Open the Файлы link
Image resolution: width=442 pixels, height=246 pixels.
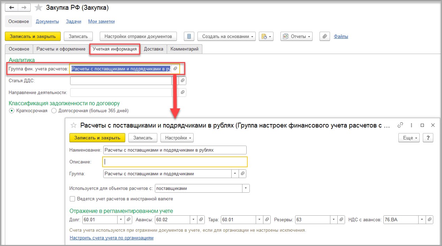pos(341,36)
